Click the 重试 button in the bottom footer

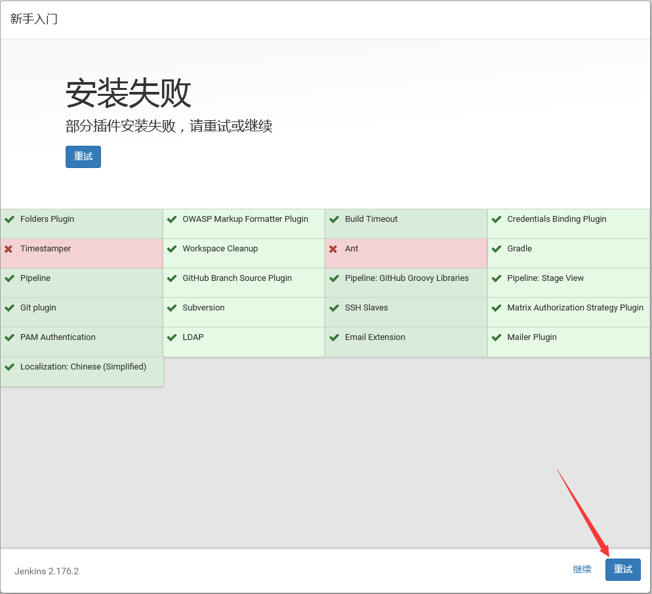coord(623,570)
